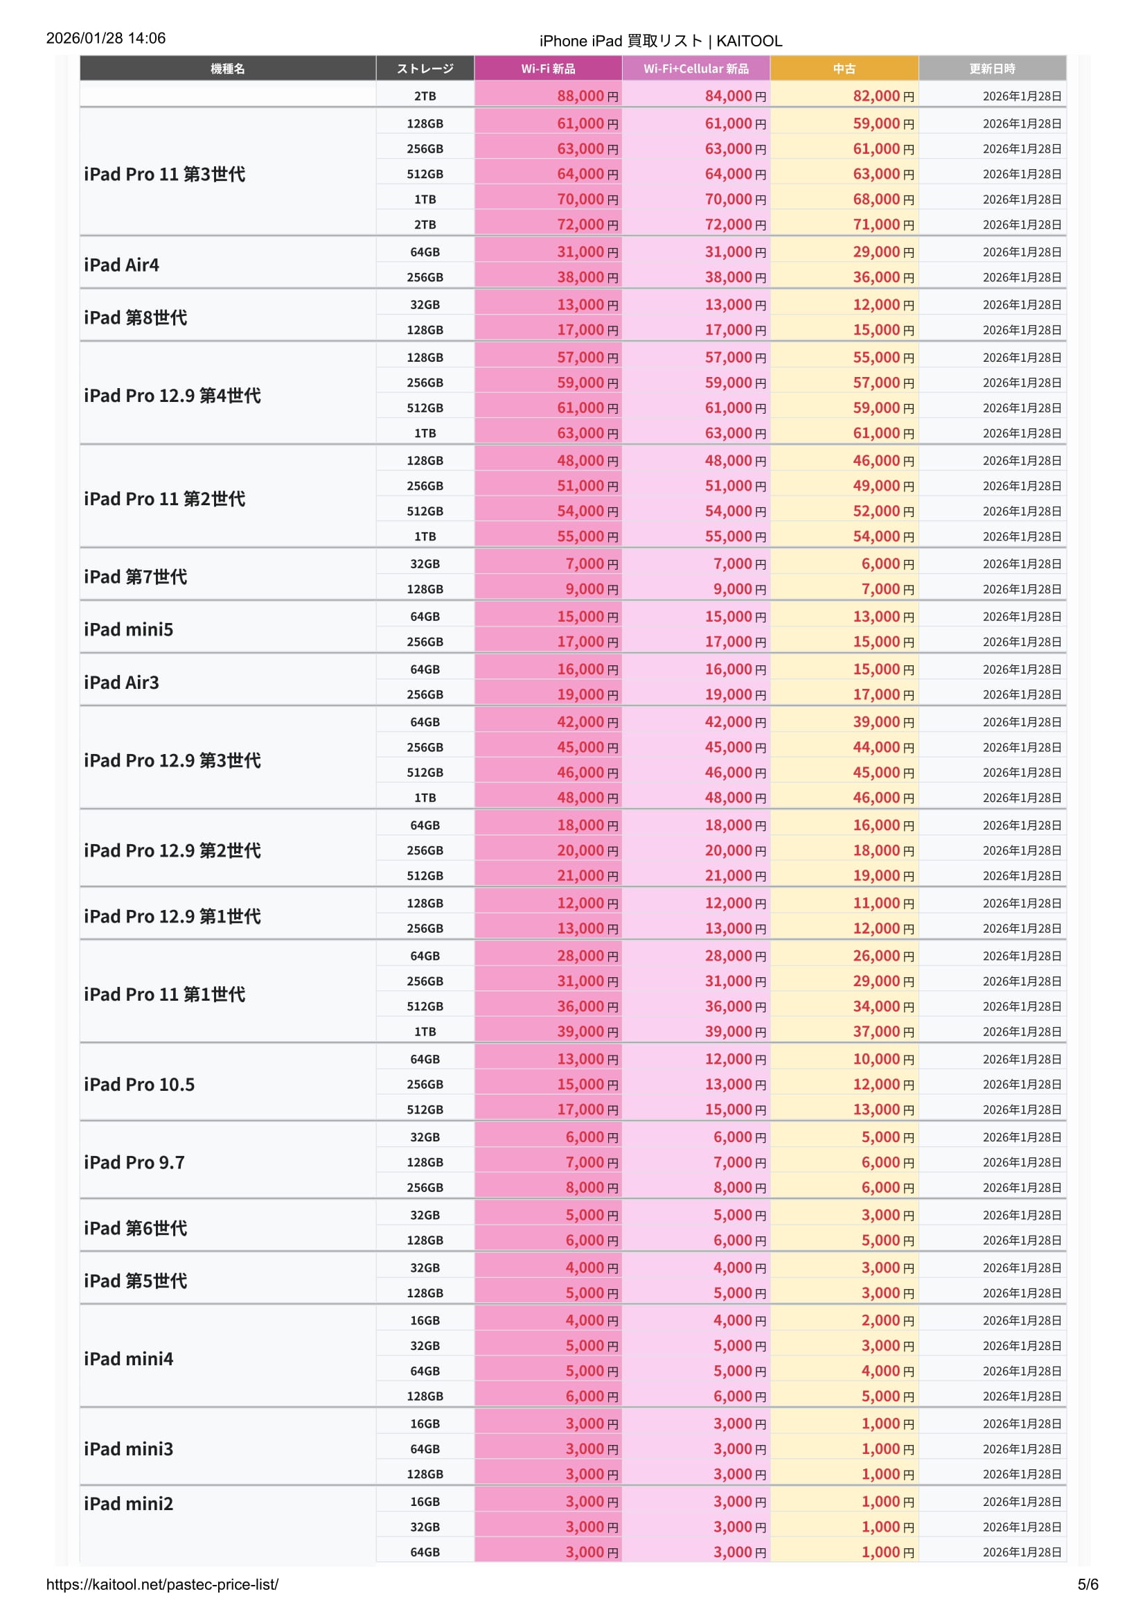Click the Wi-Fi+Cellular 新品 column header
This screenshot has width=1145, height=1621.
click(695, 69)
